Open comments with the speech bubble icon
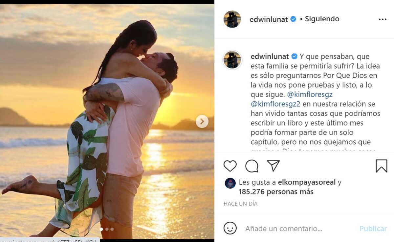The image size is (394, 242). (252, 166)
